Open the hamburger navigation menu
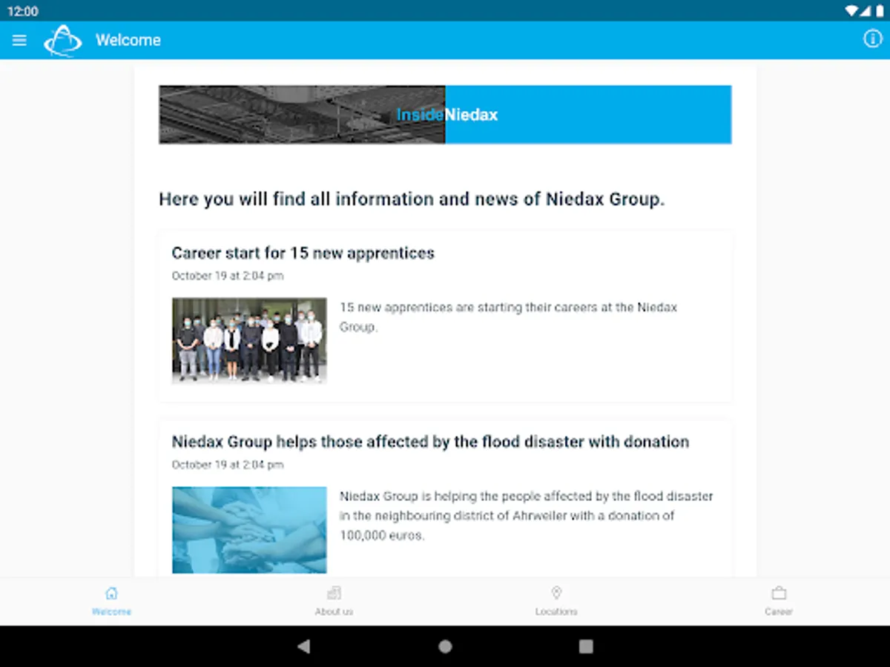The image size is (890, 667). (x=19, y=40)
